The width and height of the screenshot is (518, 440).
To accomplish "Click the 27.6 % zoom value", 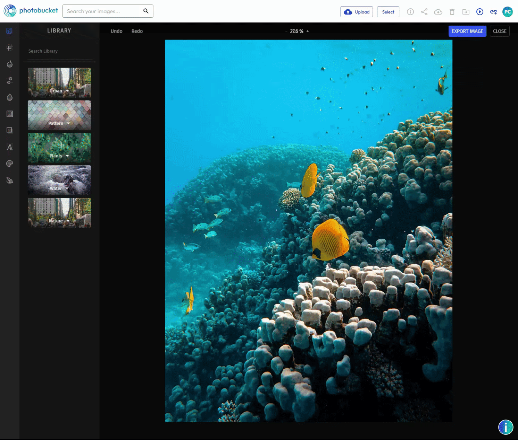I will tap(296, 31).
